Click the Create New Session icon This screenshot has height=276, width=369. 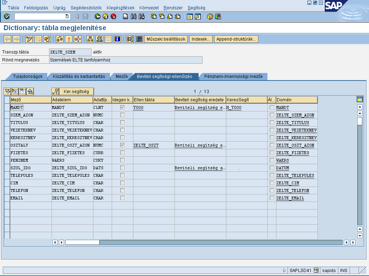[190, 17]
